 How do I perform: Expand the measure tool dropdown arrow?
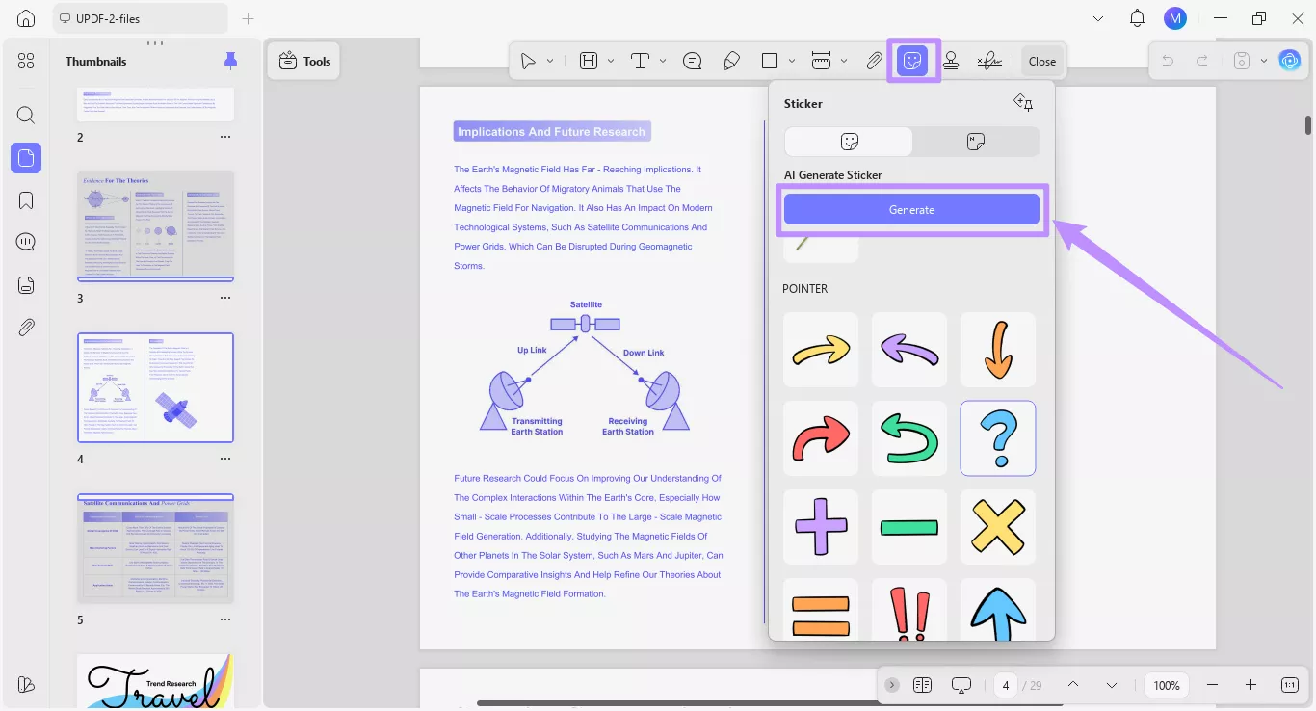[844, 61]
